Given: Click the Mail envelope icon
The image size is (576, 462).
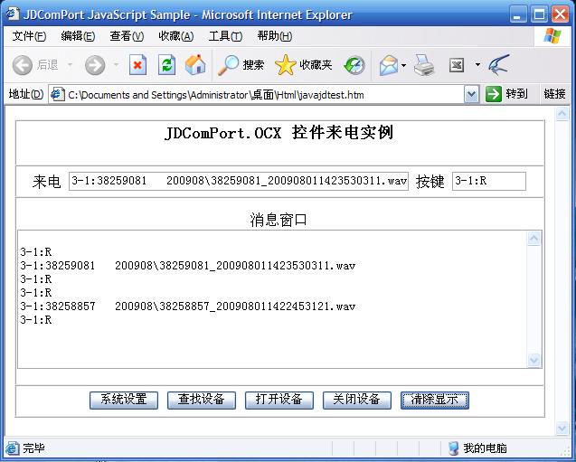Looking at the screenshot, I should [389, 65].
